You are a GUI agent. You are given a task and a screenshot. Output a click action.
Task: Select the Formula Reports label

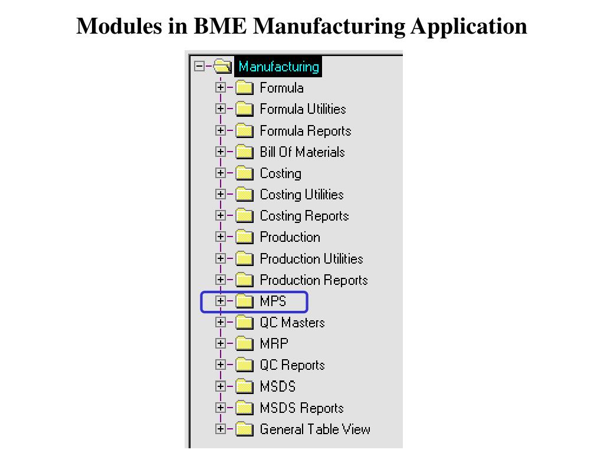point(306,131)
